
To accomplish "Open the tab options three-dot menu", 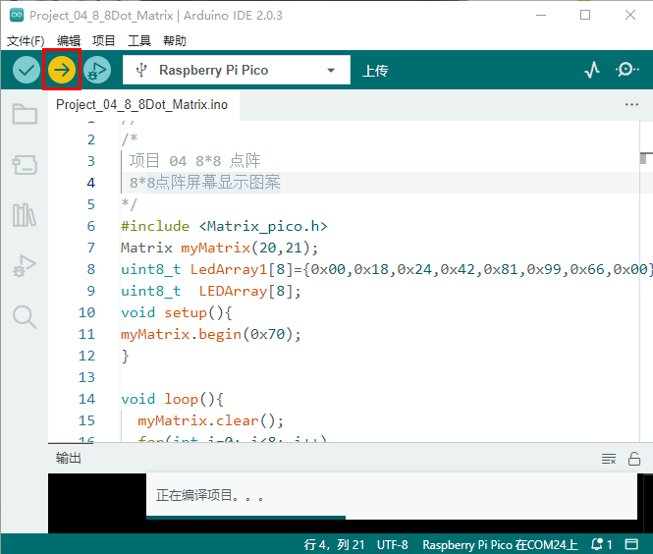I will pyautogui.click(x=631, y=104).
